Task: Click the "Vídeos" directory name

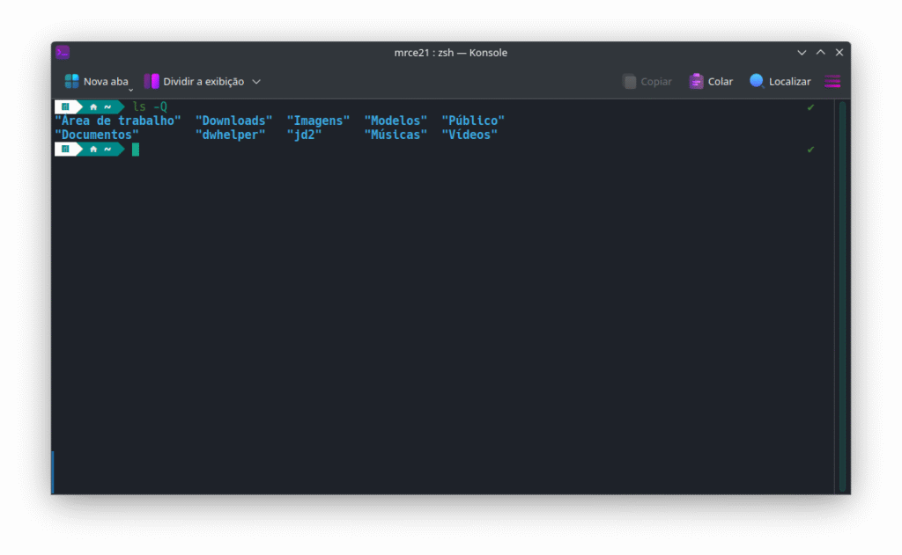Action: coord(469,135)
